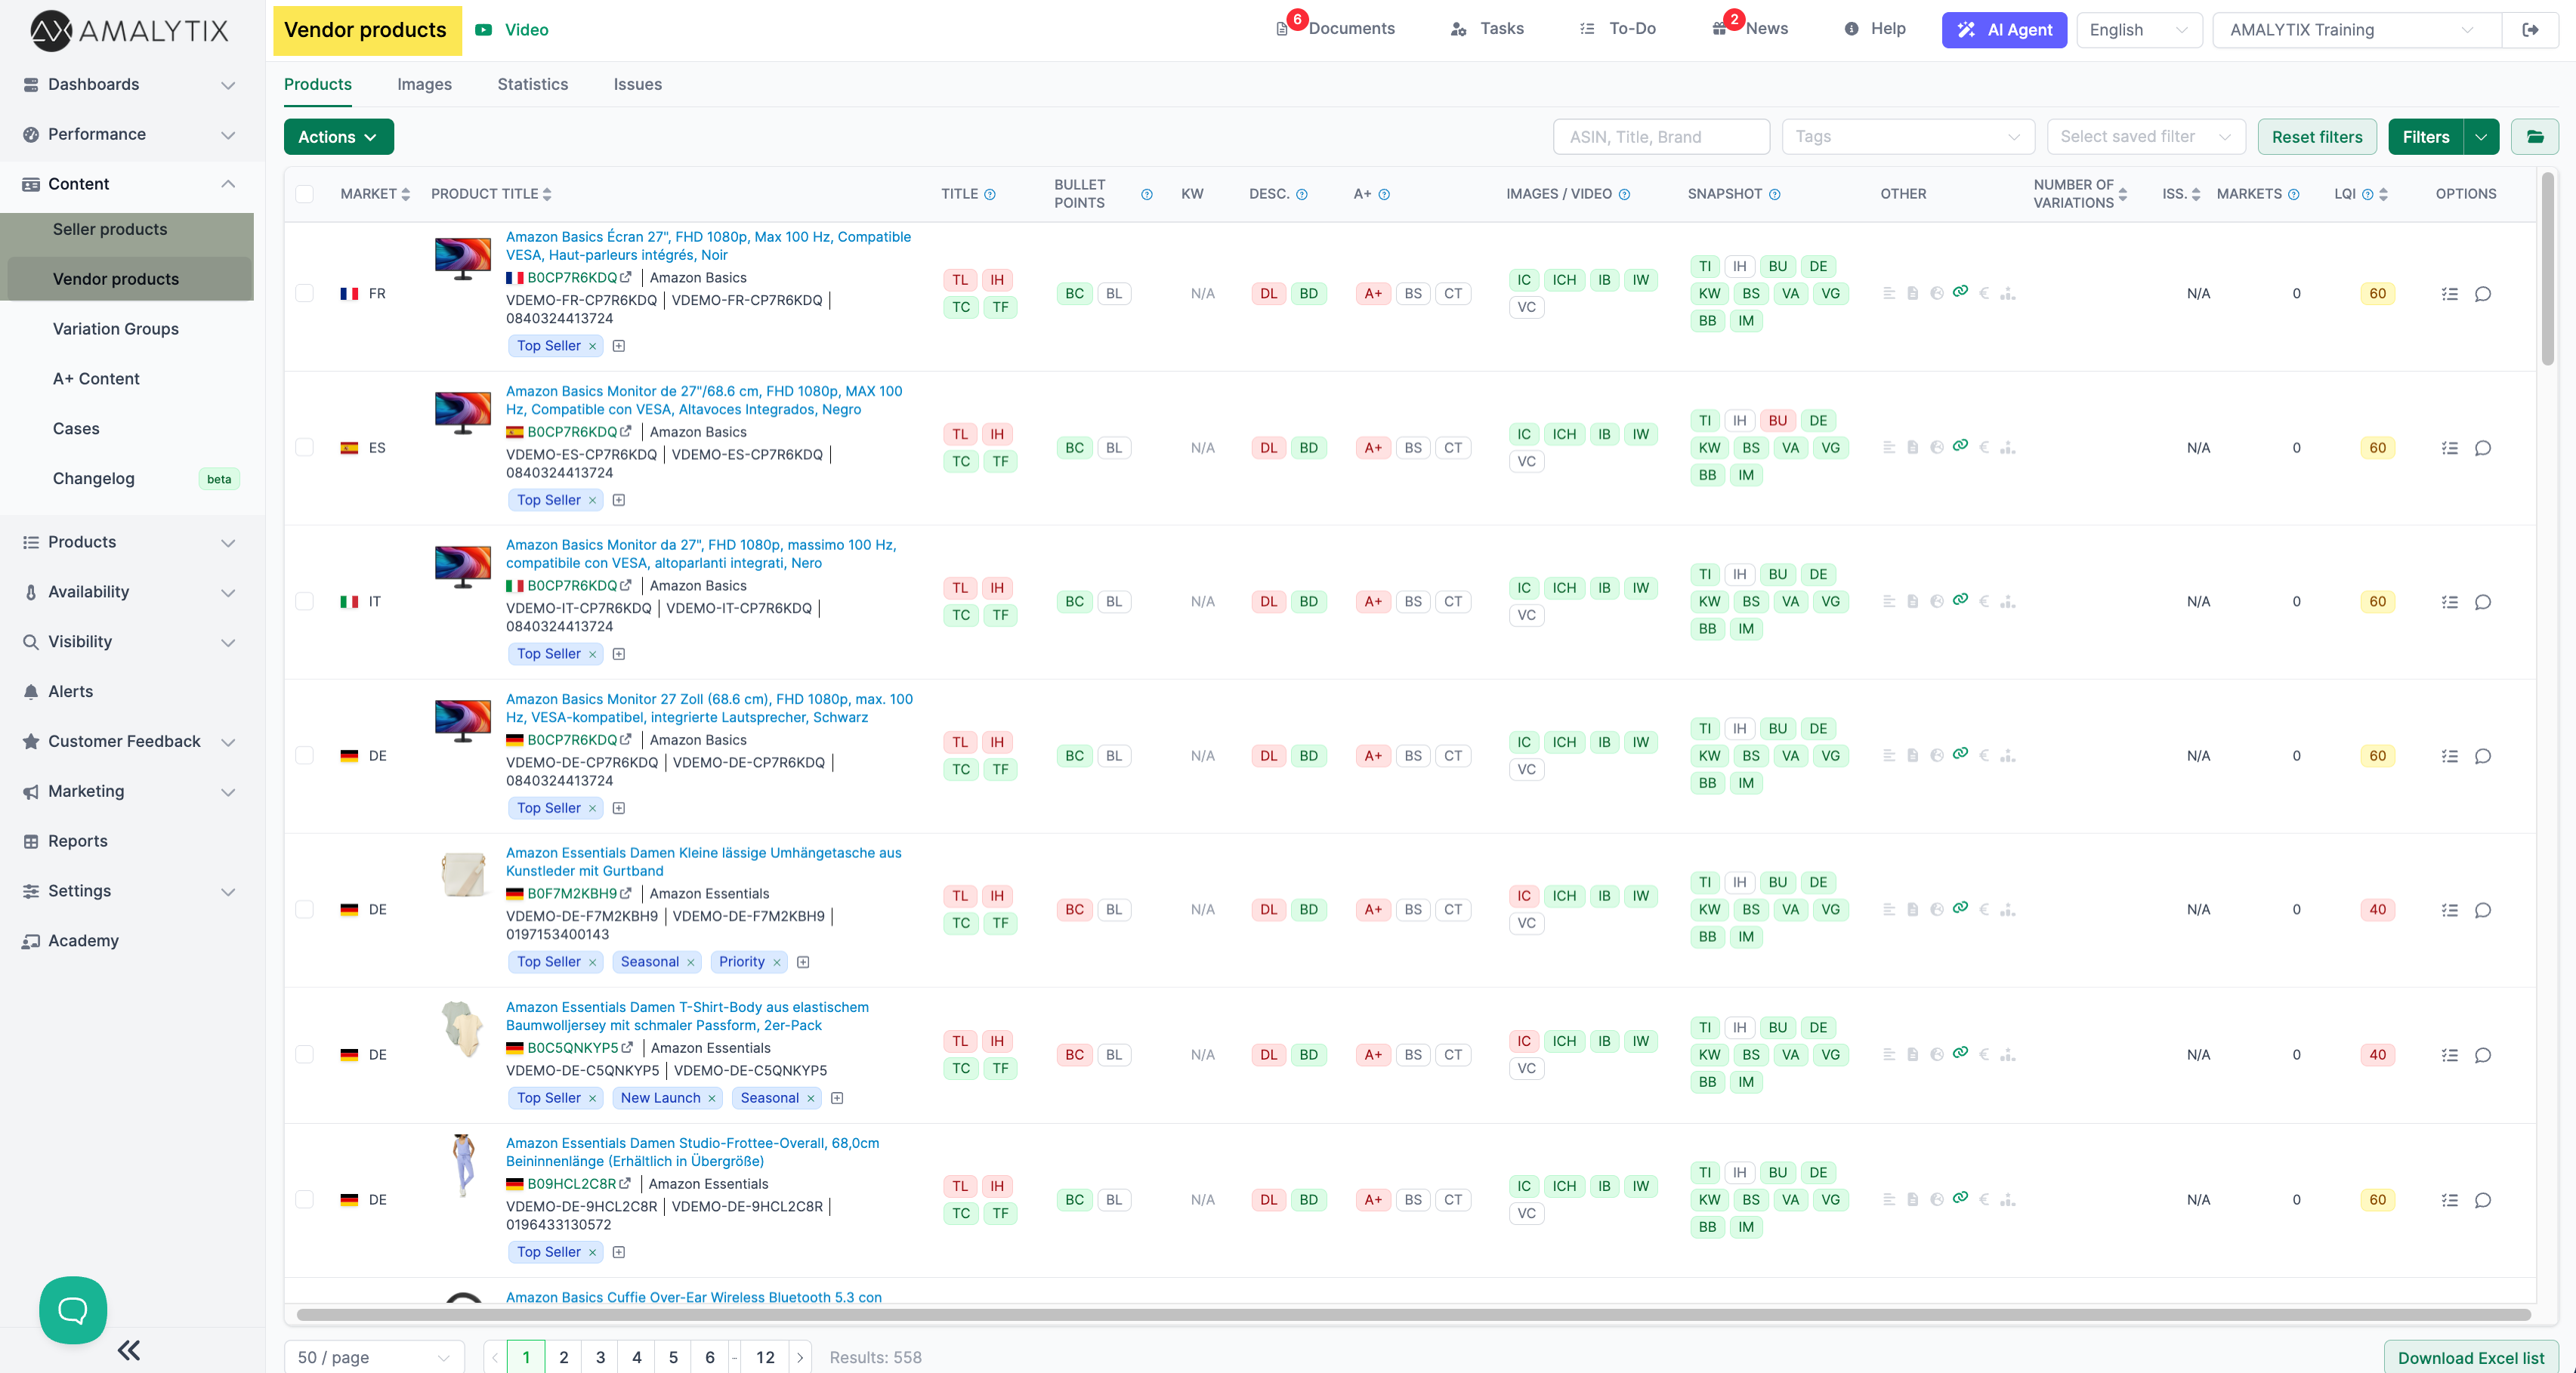Click the ASIN, Title, Brand search field
Viewport: 2576px width, 1373px height.
(1661, 137)
